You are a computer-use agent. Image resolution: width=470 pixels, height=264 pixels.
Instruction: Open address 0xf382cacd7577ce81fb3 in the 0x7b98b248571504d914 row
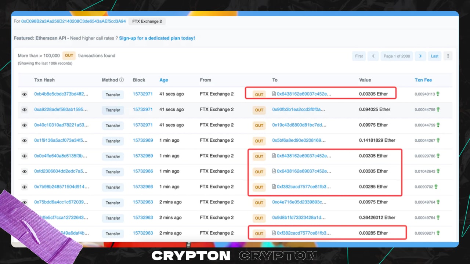click(304, 187)
